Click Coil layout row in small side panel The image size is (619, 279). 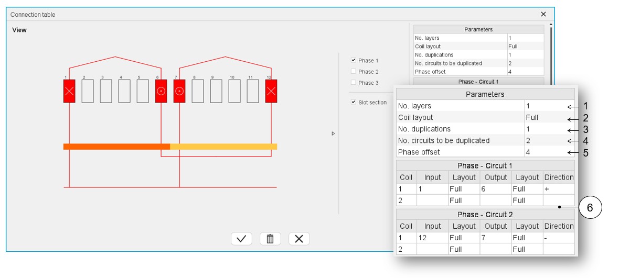tap(478, 47)
